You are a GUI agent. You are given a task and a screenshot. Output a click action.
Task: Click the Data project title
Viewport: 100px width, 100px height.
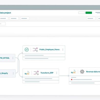(5, 13)
